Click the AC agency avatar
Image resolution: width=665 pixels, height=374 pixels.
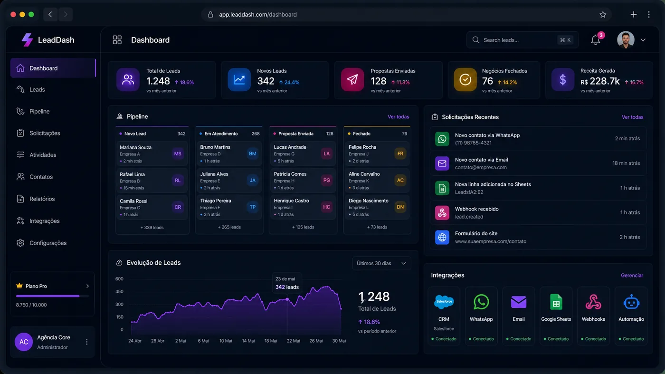(24, 342)
